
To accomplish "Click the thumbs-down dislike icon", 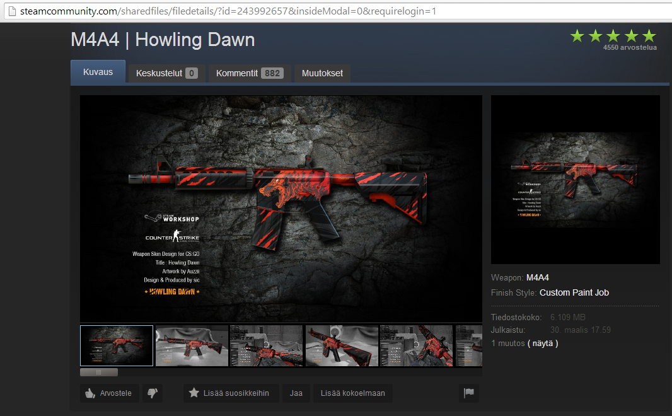I will pos(152,393).
